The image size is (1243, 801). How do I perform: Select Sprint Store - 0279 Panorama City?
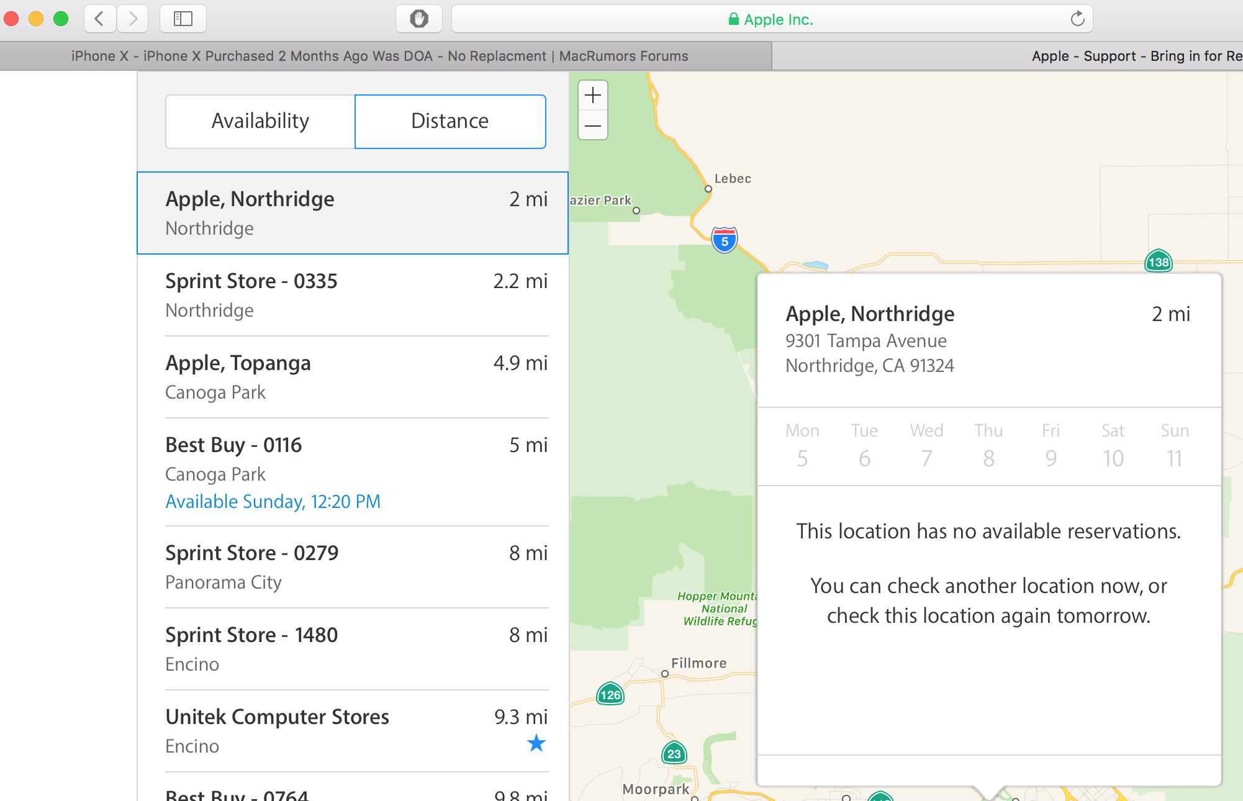353,567
